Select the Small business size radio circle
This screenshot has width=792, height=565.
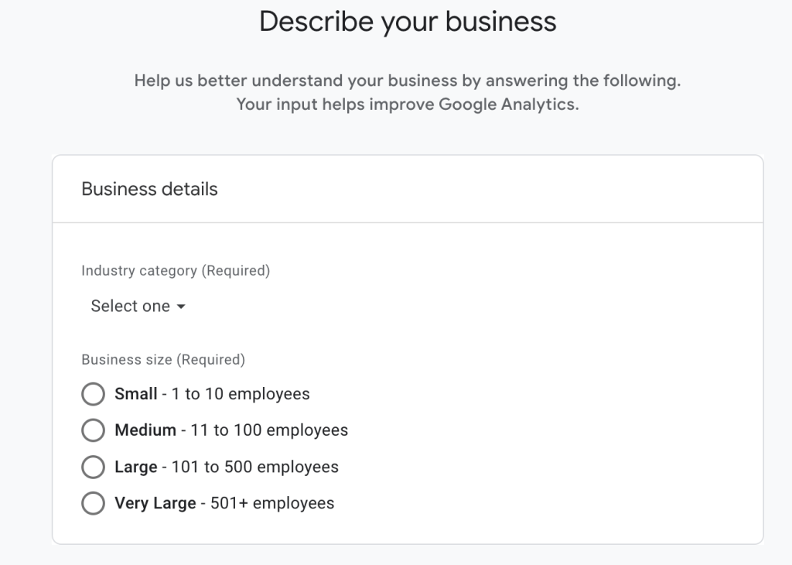(93, 394)
